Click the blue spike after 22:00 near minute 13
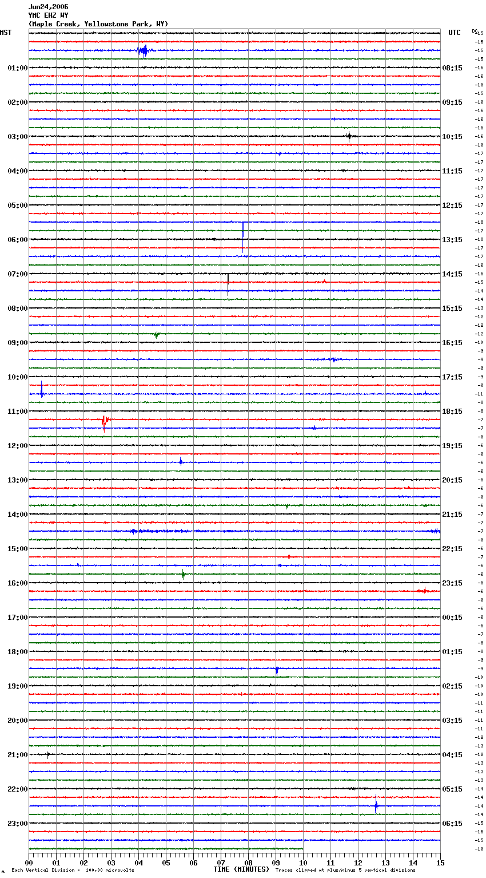 click(376, 805)
